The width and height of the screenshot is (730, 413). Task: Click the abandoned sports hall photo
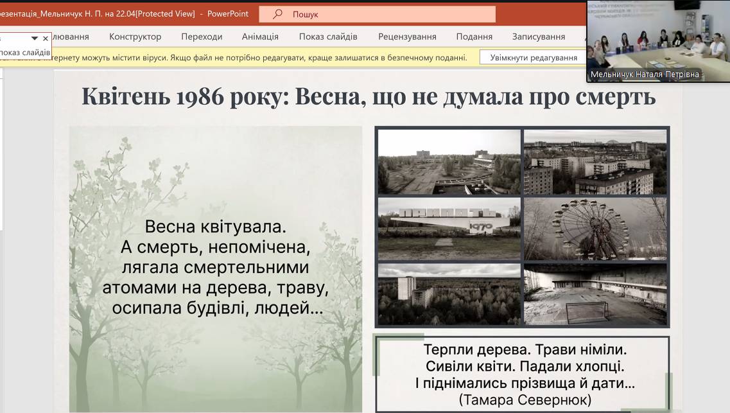pos(595,294)
